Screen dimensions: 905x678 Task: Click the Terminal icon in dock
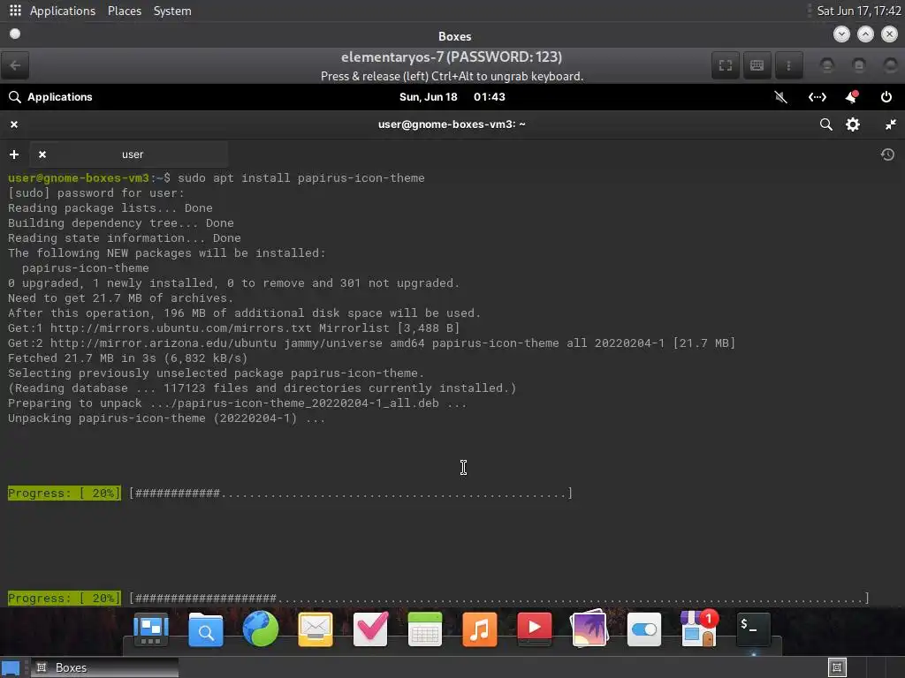(753, 629)
